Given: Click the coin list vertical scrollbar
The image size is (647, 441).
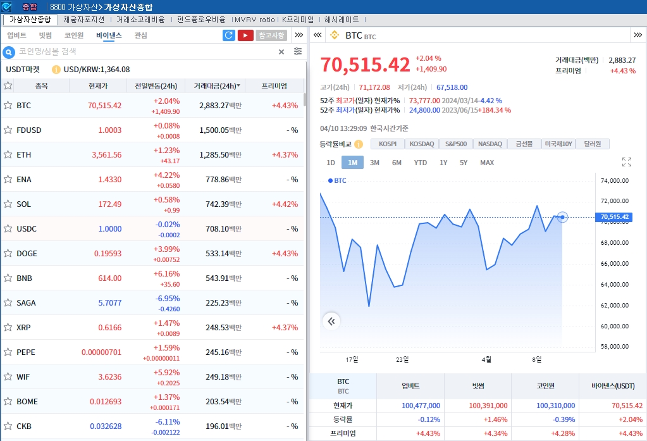Looking at the screenshot, I should [x=305, y=99].
